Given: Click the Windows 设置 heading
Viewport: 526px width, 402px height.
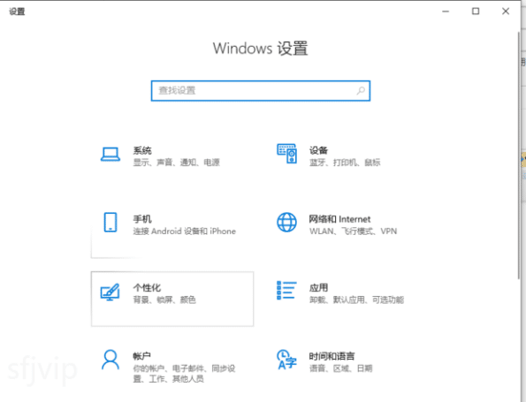Looking at the screenshot, I should 261,49.
